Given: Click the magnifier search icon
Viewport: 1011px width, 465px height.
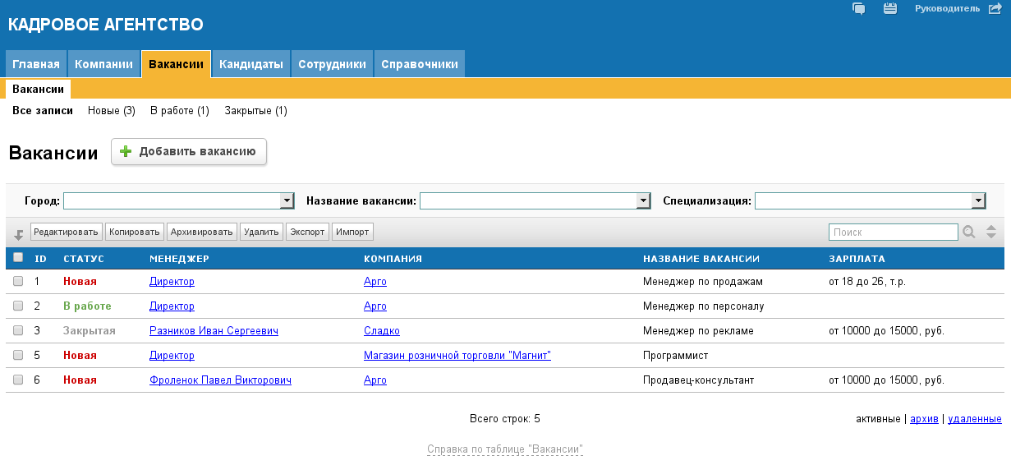Looking at the screenshot, I should click(969, 232).
